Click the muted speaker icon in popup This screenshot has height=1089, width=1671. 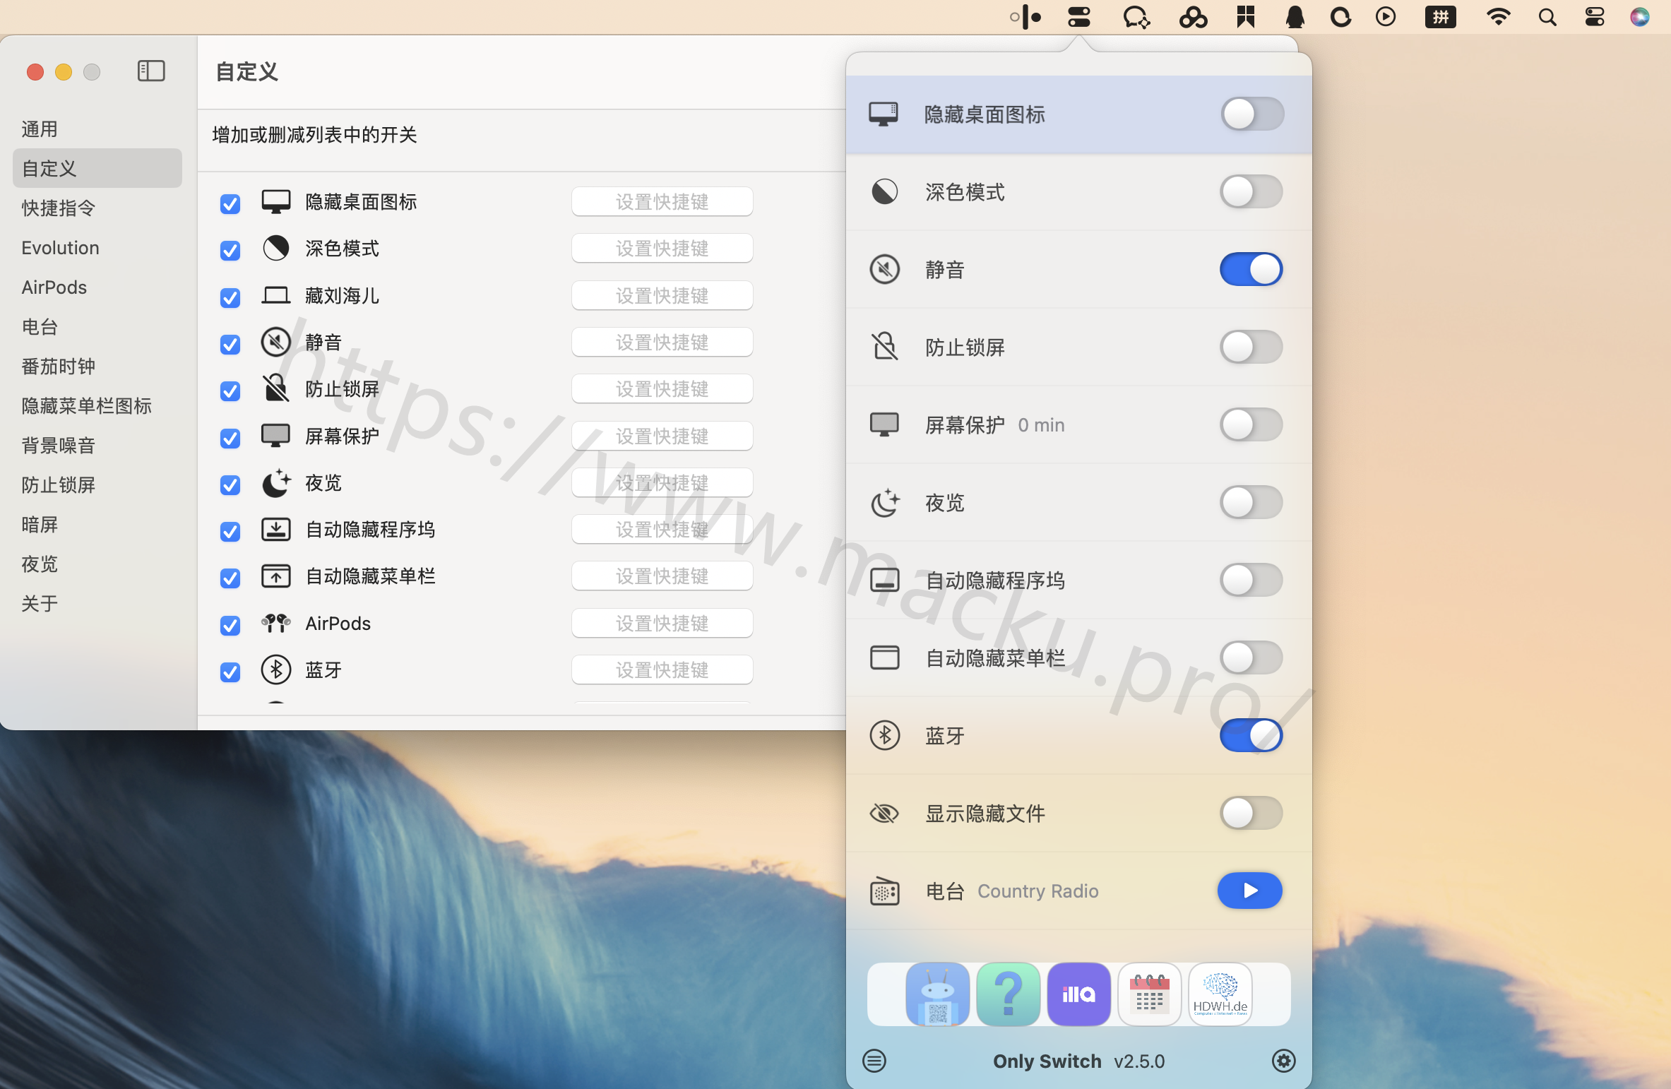click(884, 269)
